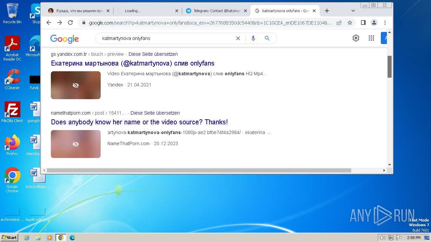The image size is (431, 242).
Task: Open legaltrade.png on the desktop
Action: pos(37,214)
